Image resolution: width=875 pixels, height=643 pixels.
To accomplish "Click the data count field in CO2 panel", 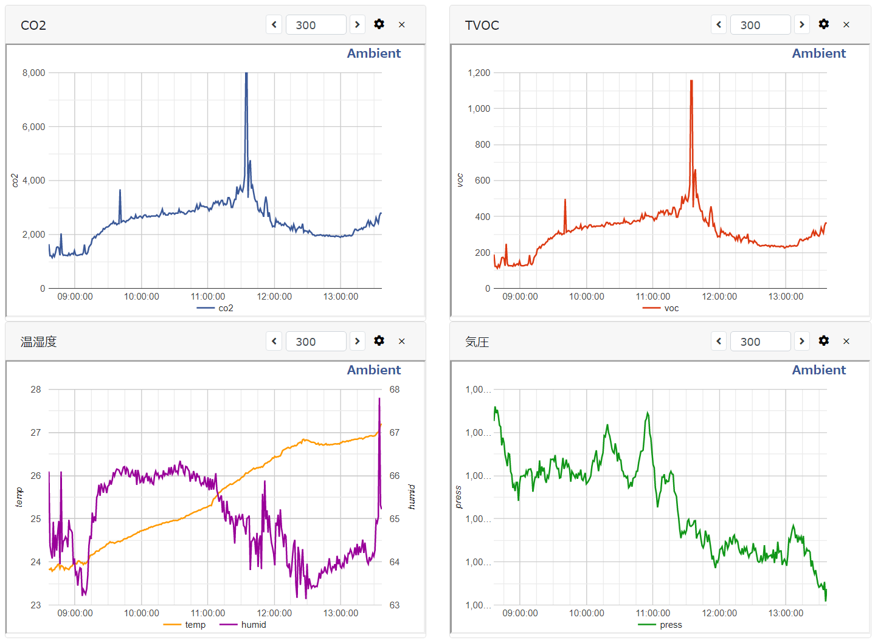I will coord(316,25).
